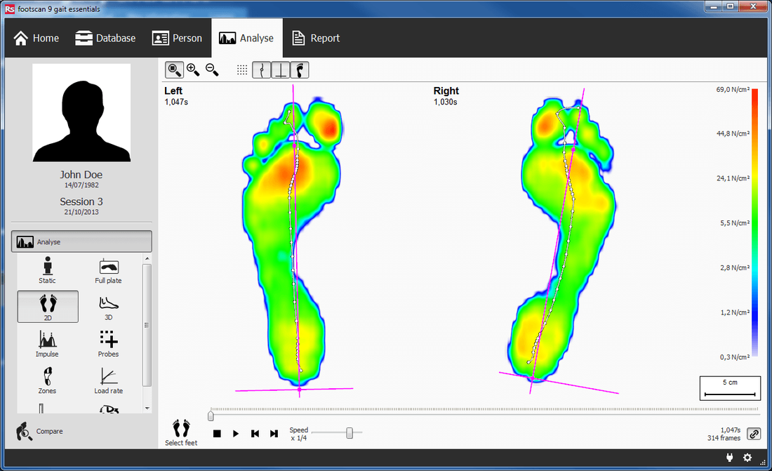Screen dimensions: 772x471
Task: Click the partially visible icon below Load rate
Action: click(108, 409)
